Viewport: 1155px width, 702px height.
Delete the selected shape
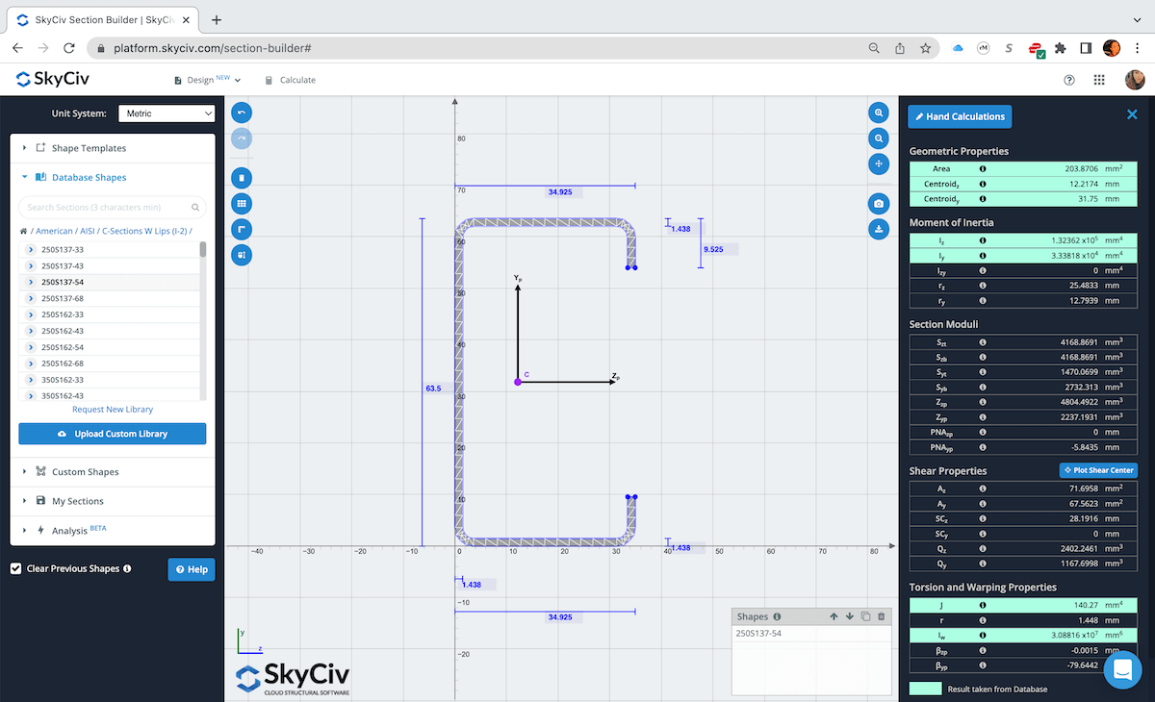click(x=242, y=176)
